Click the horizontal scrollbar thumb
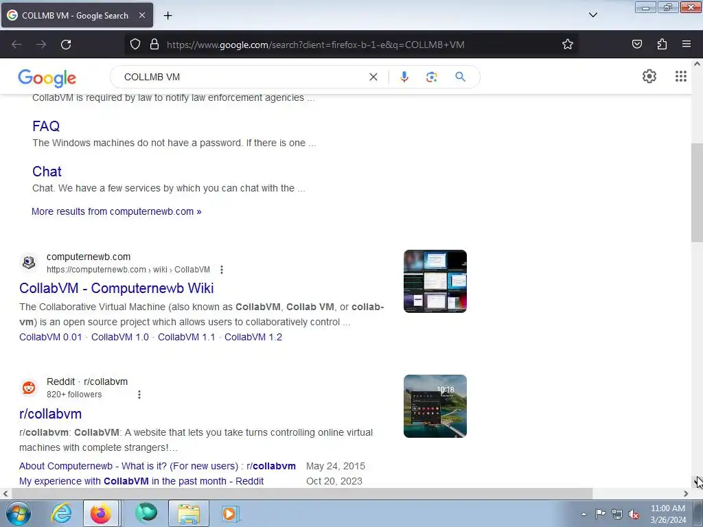703x527 pixels. click(x=302, y=493)
